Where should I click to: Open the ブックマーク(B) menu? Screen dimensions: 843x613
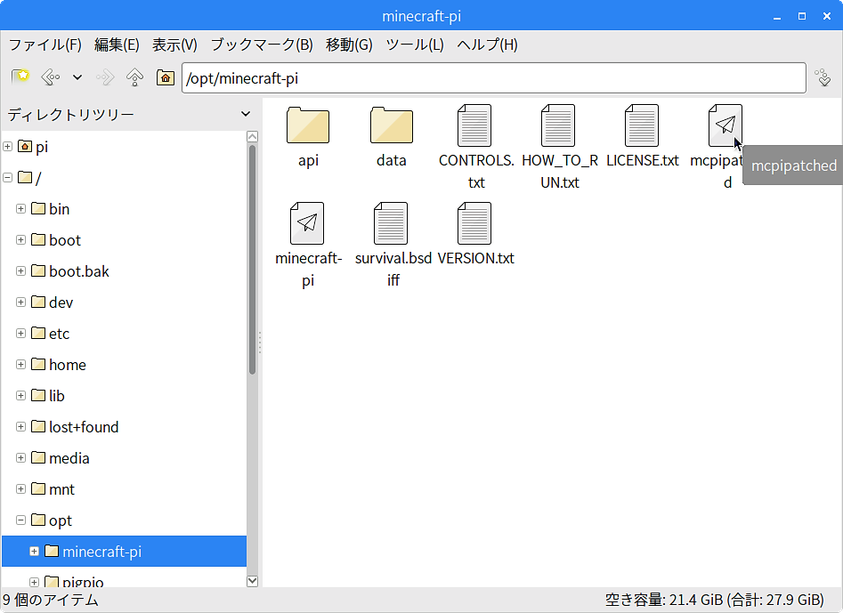coord(262,44)
